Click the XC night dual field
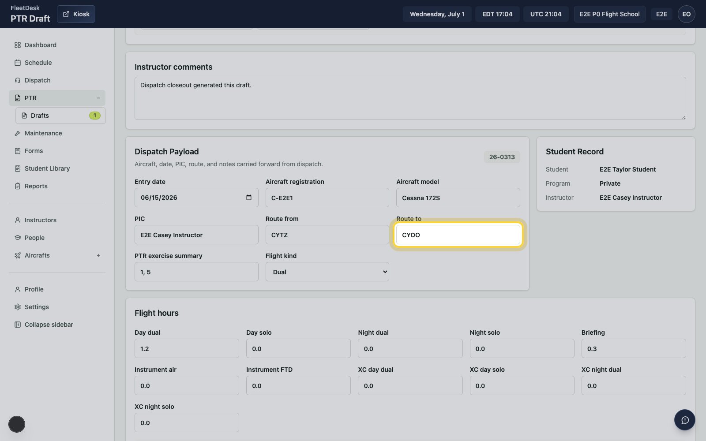Screen dimensions: 706x441 click(x=634, y=385)
